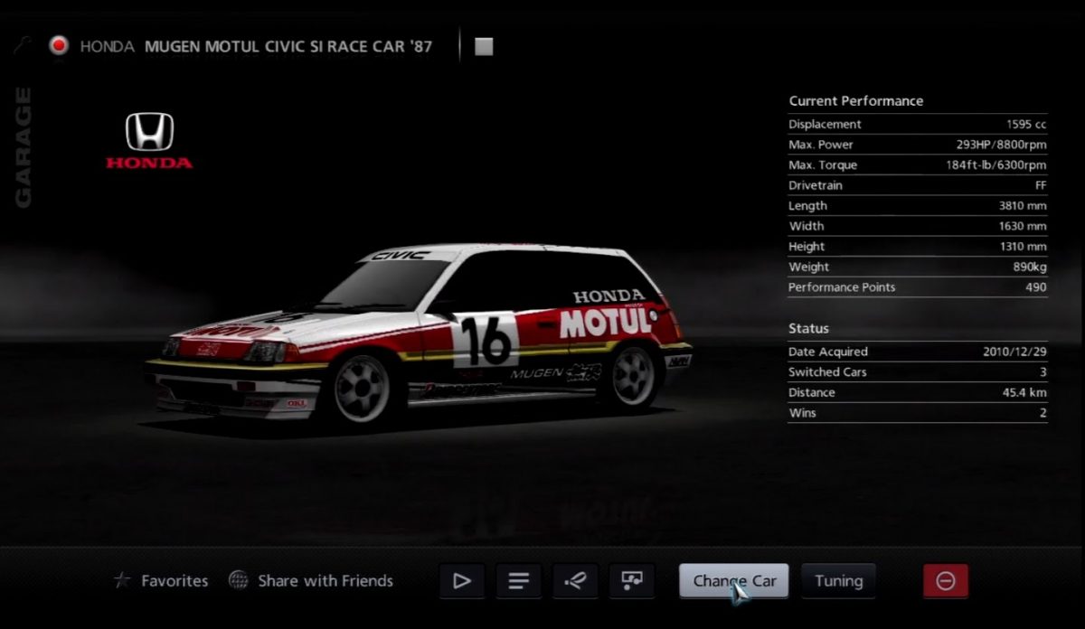Click the Wins value 2

(x=1043, y=413)
